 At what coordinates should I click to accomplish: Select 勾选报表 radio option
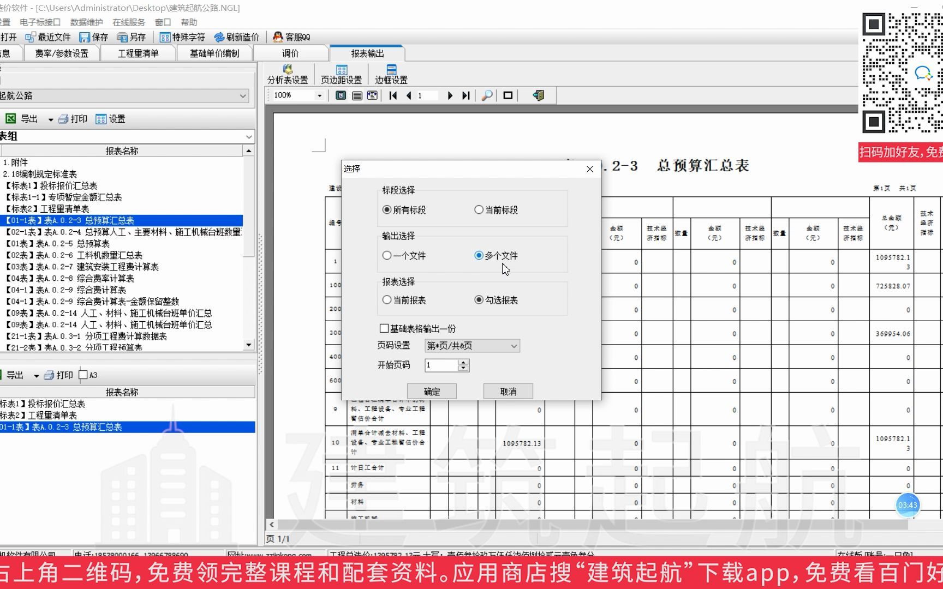496,300
